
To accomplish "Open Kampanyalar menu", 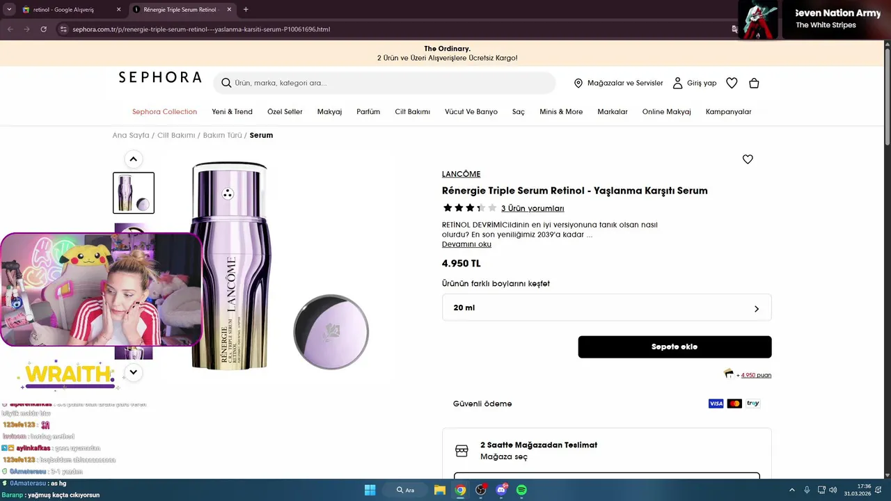I will [728, 111].
